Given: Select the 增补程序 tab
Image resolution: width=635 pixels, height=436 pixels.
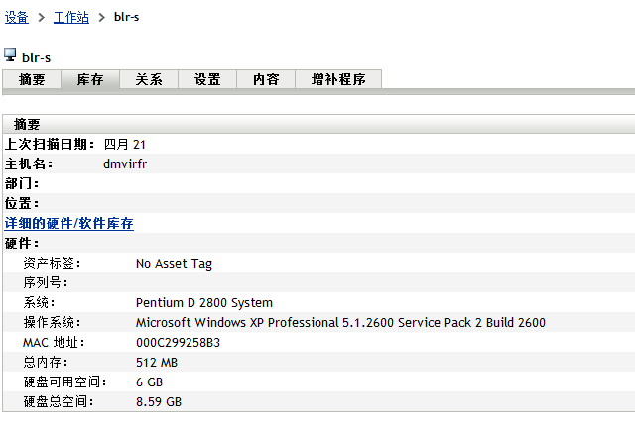Looking at the screenshot, I should click(x=338, y=80).
